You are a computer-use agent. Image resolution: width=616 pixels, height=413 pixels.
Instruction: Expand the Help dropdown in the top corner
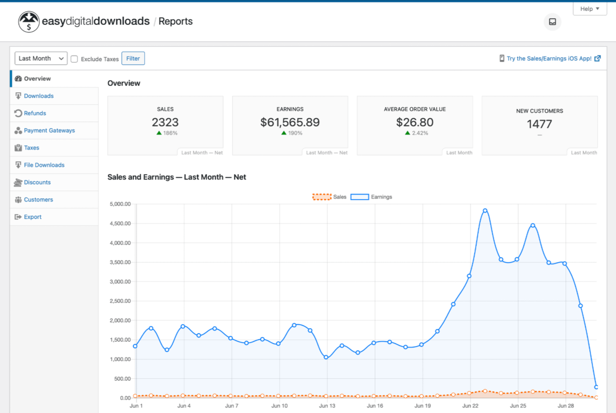tap(590, 8)
